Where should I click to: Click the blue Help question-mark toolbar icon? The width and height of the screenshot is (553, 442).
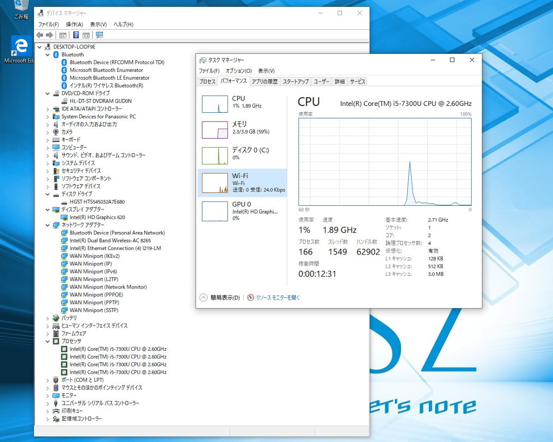(76, 35)
